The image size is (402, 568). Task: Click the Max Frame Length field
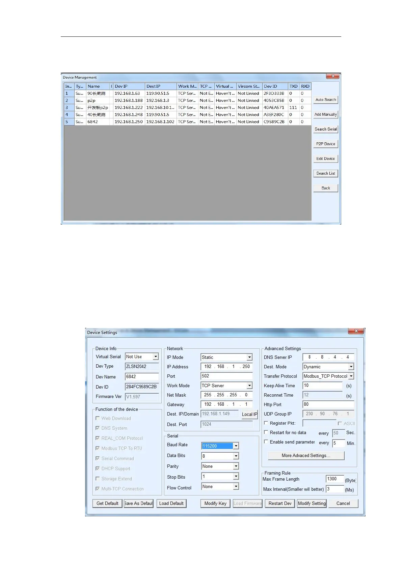[x=335, y=479]
